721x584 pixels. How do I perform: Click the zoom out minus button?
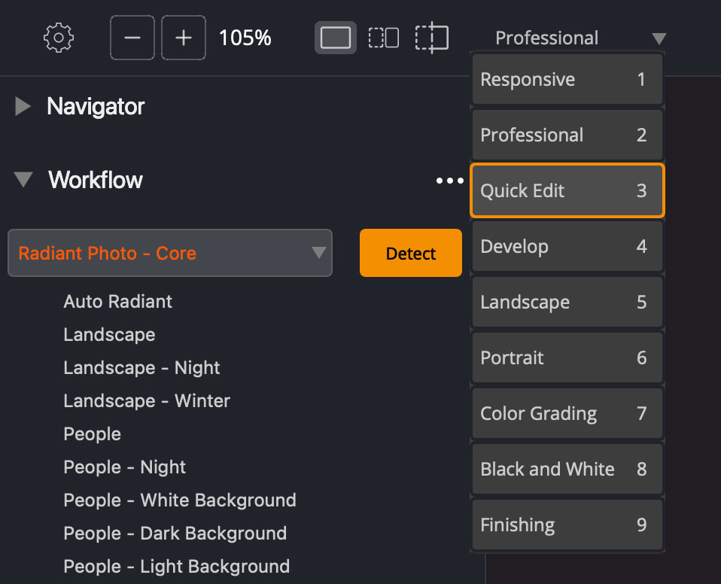(x=132, y=38)
